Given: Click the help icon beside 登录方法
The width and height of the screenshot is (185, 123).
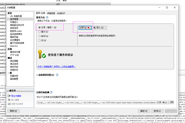Looking at the screenshot, I should pyautogui.click(x=47, y=18).
